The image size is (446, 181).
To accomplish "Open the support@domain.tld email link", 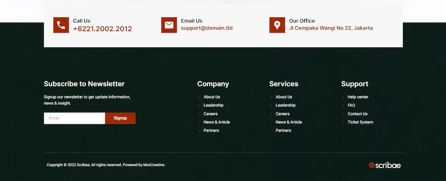I will [207, 28].
